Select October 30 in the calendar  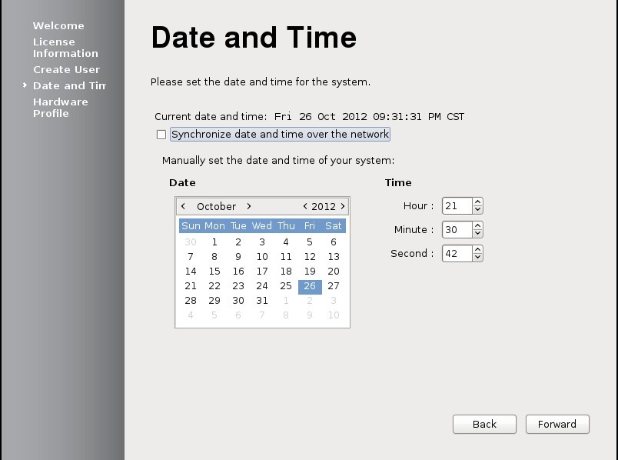point(238,301)
